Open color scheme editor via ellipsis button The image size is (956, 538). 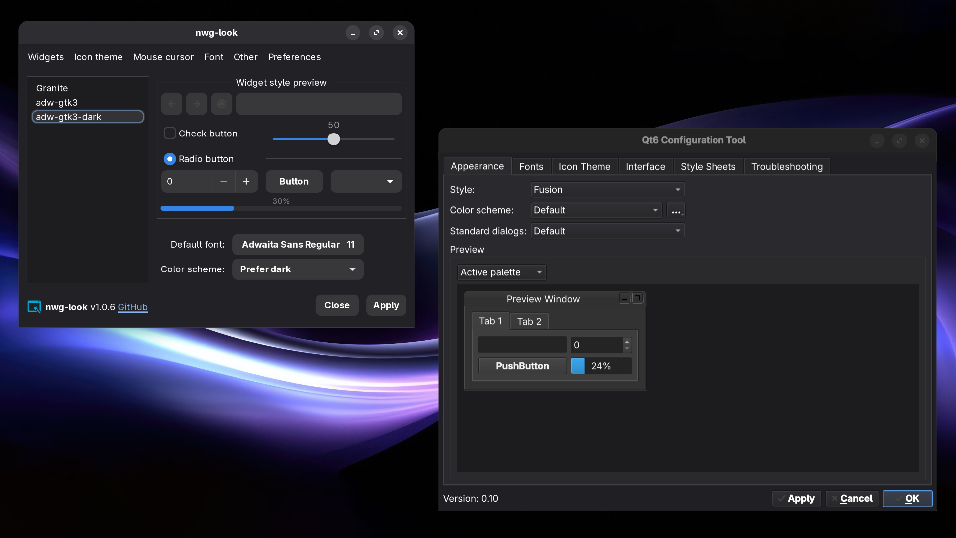click(x=676, y=210)
